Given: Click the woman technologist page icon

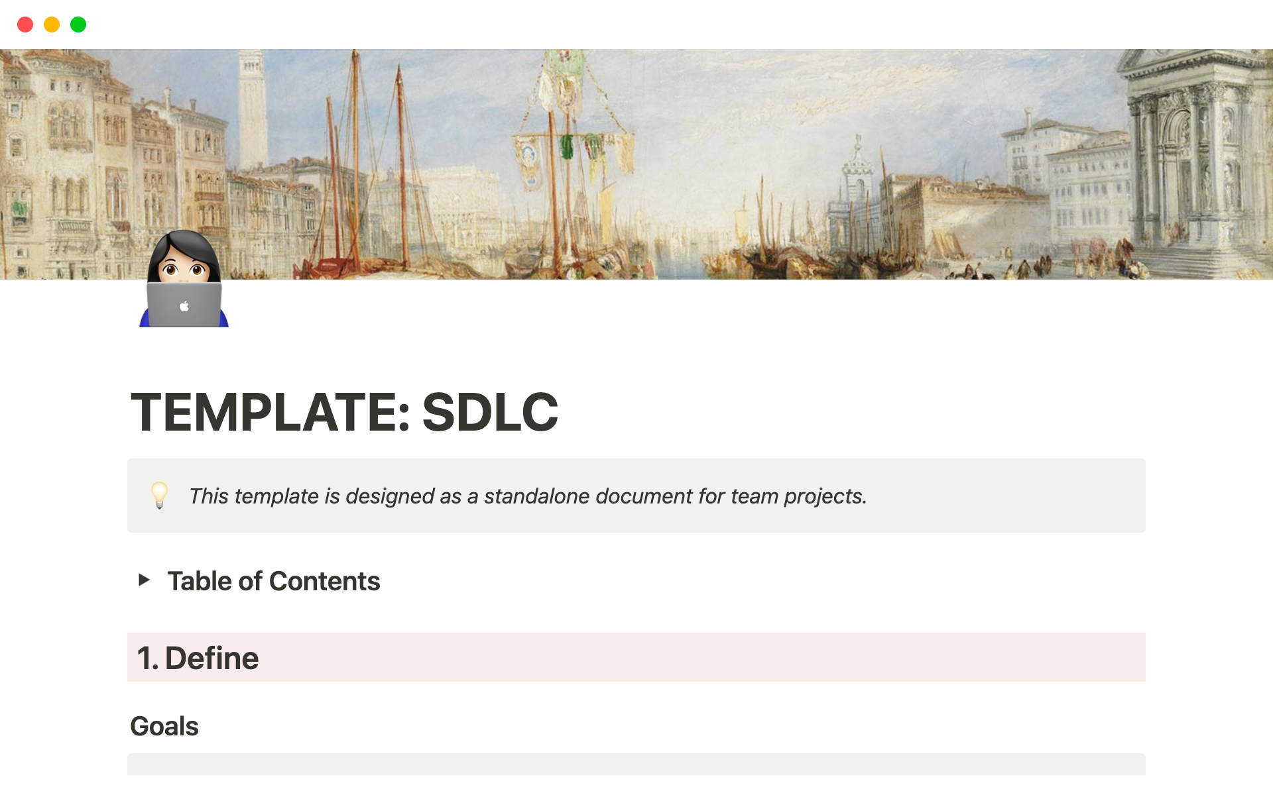Looking at the screenshot, I should 184,280.
